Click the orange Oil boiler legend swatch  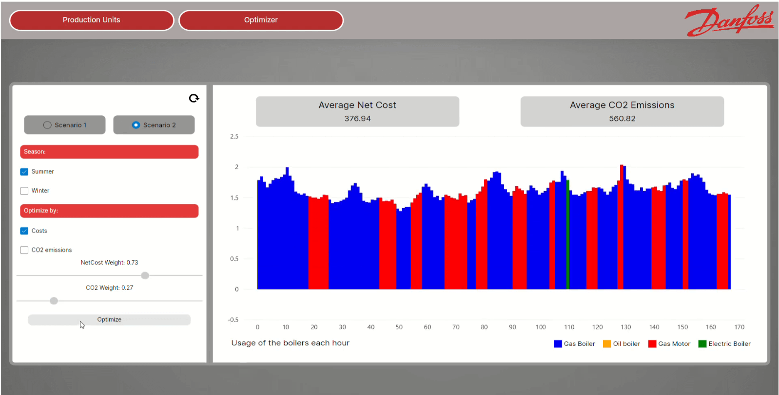(607, 344)
